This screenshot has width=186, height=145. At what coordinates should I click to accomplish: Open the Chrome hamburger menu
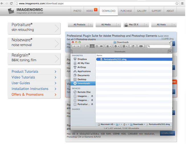183,3
